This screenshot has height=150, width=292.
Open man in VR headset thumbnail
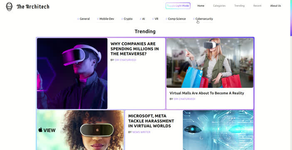72,73
